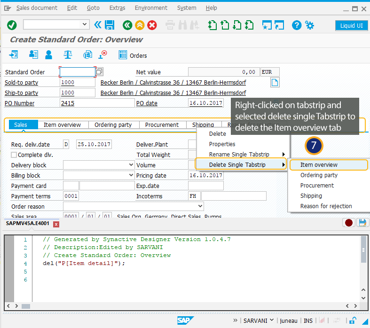Expand the Delivery block dropdown
This screenshot has width=370, height=328.
[x=131, y=165]
